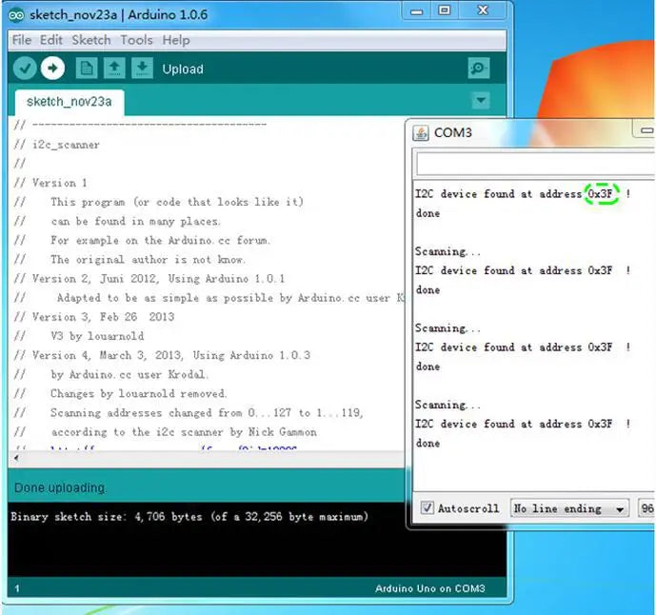Click the horizontal scrollbar left arrow
Viewport: 656px width, 615px height.
[x=16, y=458]
